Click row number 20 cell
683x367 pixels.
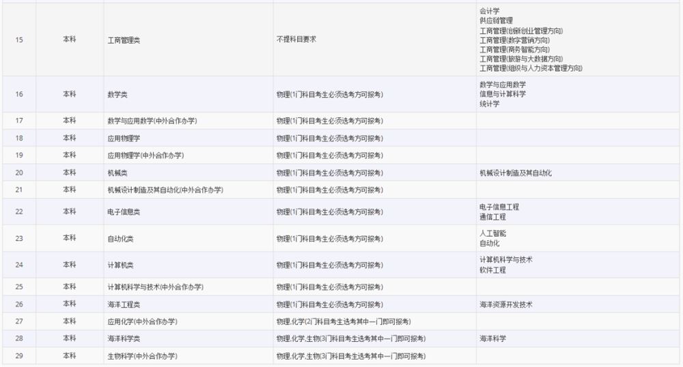(19, 173)
